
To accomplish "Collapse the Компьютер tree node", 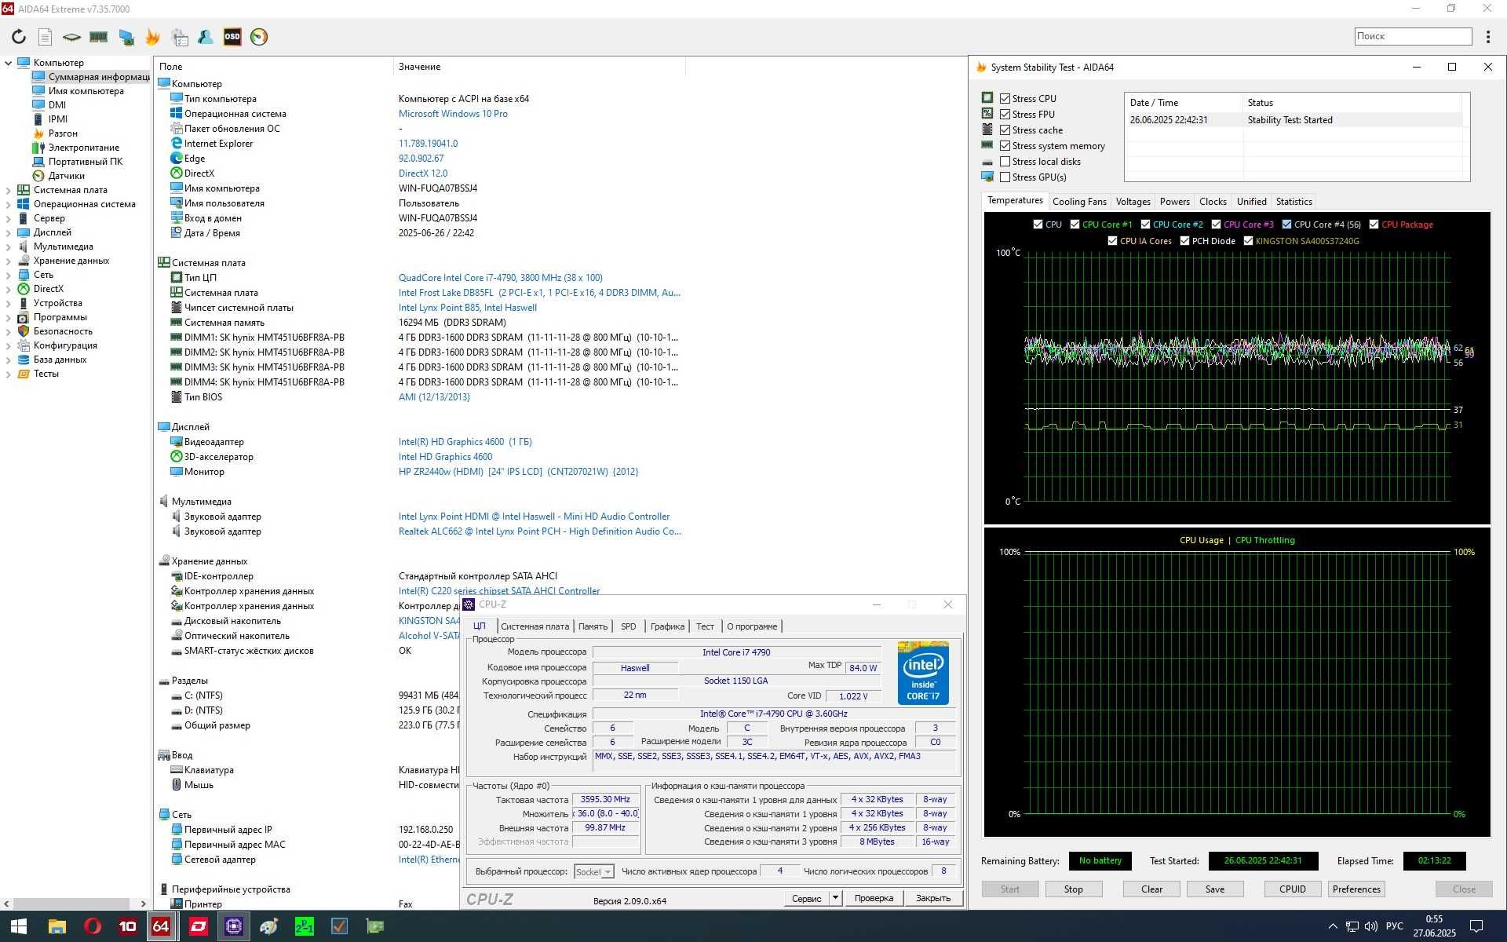I will tap(9, 63).
